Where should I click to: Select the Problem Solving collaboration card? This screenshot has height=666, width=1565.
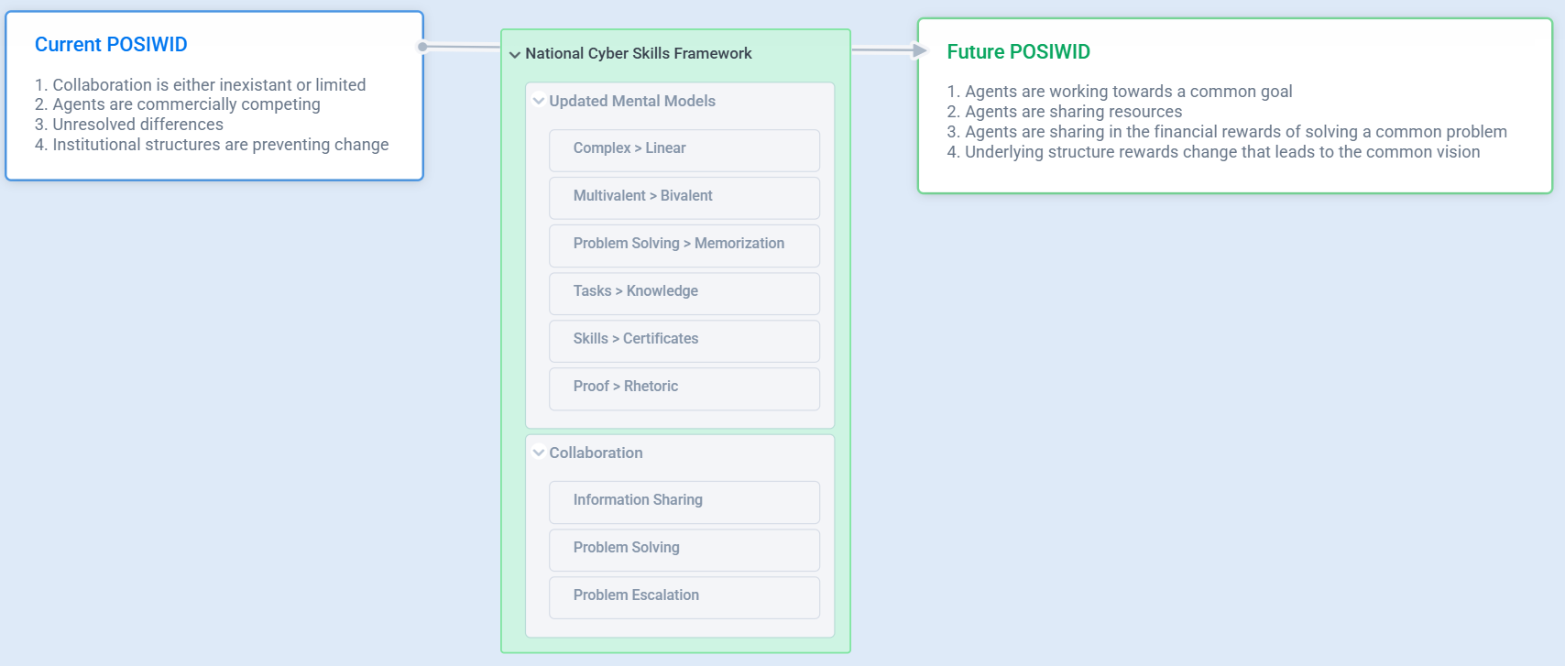pyautogui.click(x=684, y=549)
